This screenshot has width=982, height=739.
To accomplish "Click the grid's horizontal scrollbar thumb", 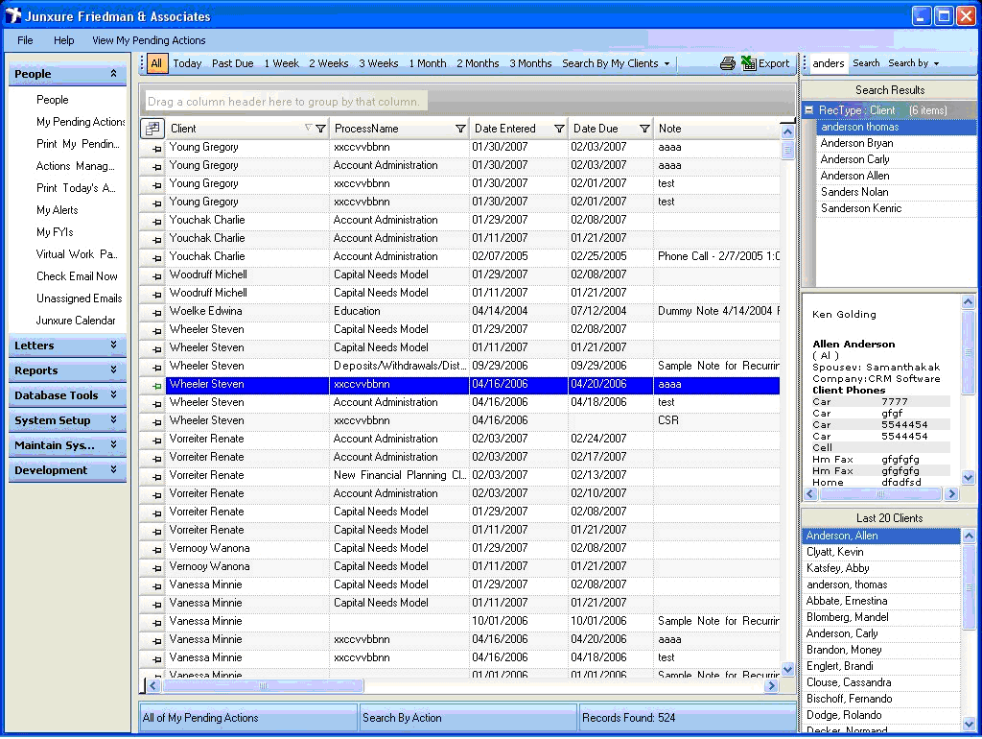I will pyautogui.click(x=262, y=686).
